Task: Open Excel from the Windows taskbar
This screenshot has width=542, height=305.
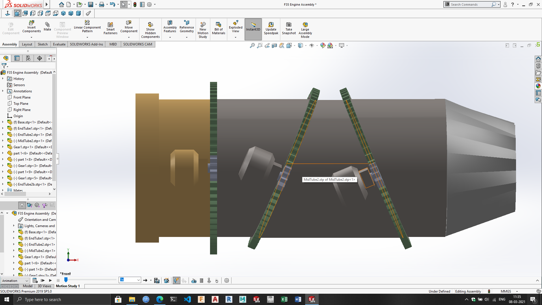Action: coord(284,299)
